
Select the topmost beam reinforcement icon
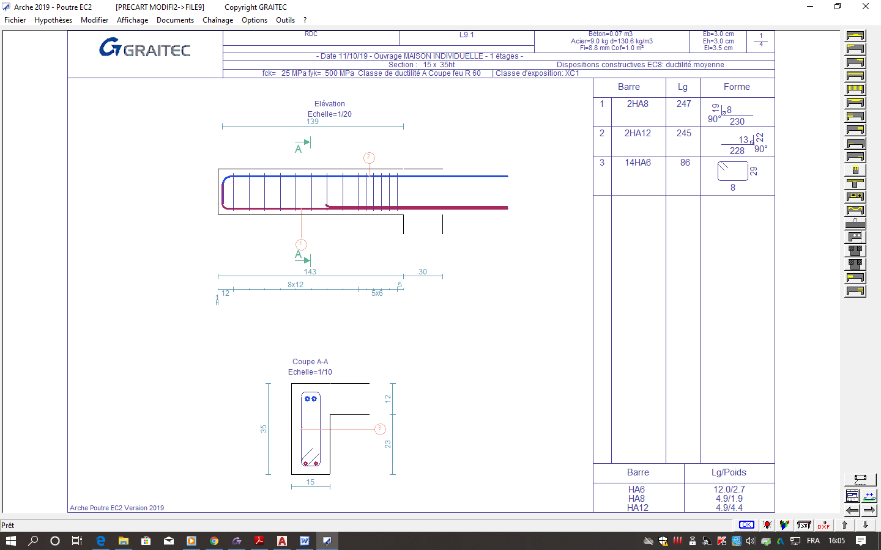tap(855, 35)
